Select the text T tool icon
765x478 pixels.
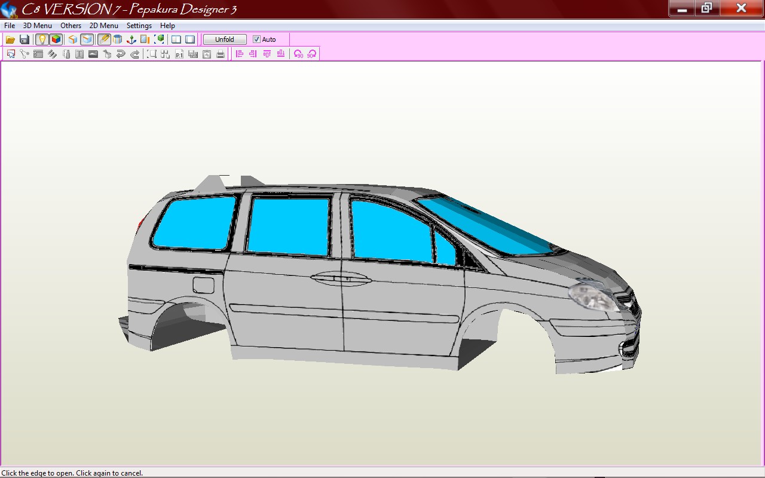79,54
